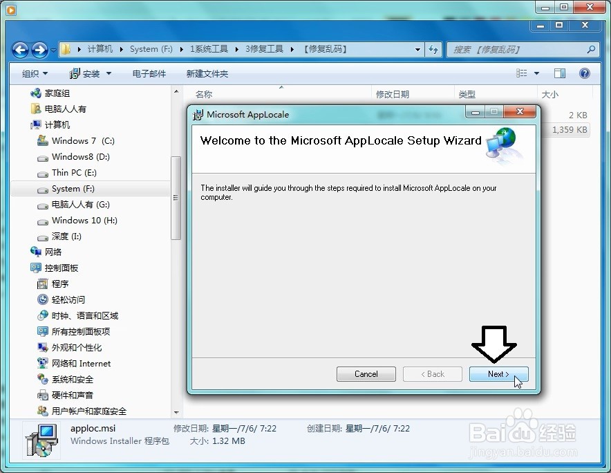
Task: Open recent locations dropdown beside forward arrow
Action: [53, 50]
